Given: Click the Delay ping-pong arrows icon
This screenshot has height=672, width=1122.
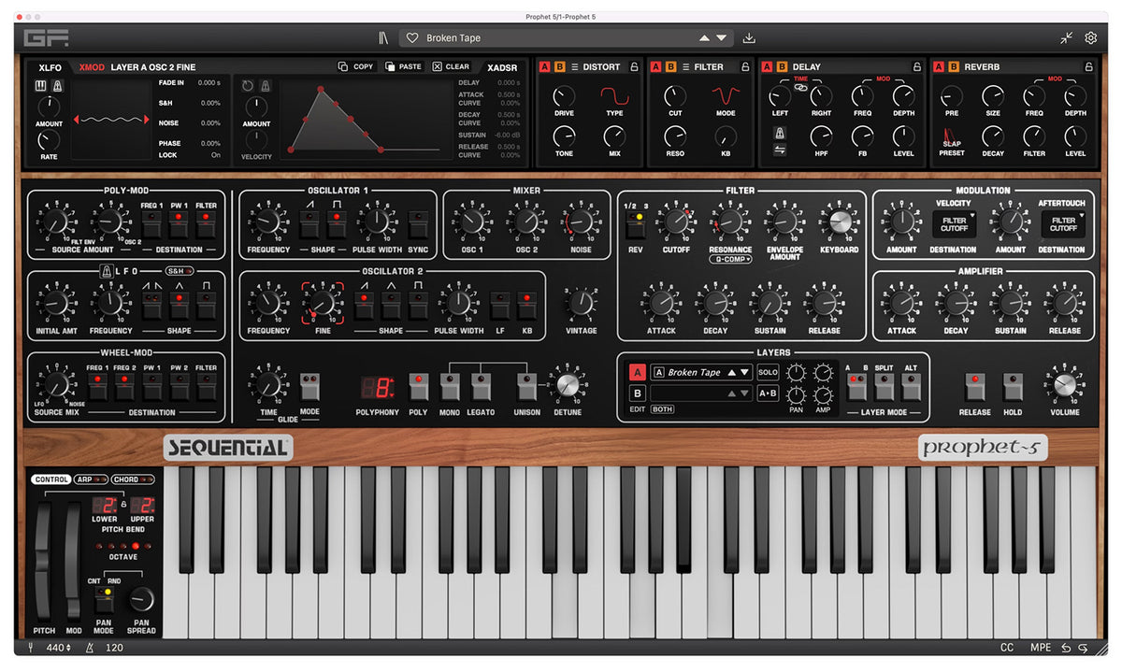Looking at the screenshot, I should pyautogui.click(x=779, y=150).
